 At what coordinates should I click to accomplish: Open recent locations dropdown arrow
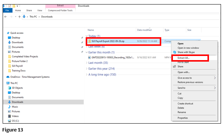(x=15, y=17)
